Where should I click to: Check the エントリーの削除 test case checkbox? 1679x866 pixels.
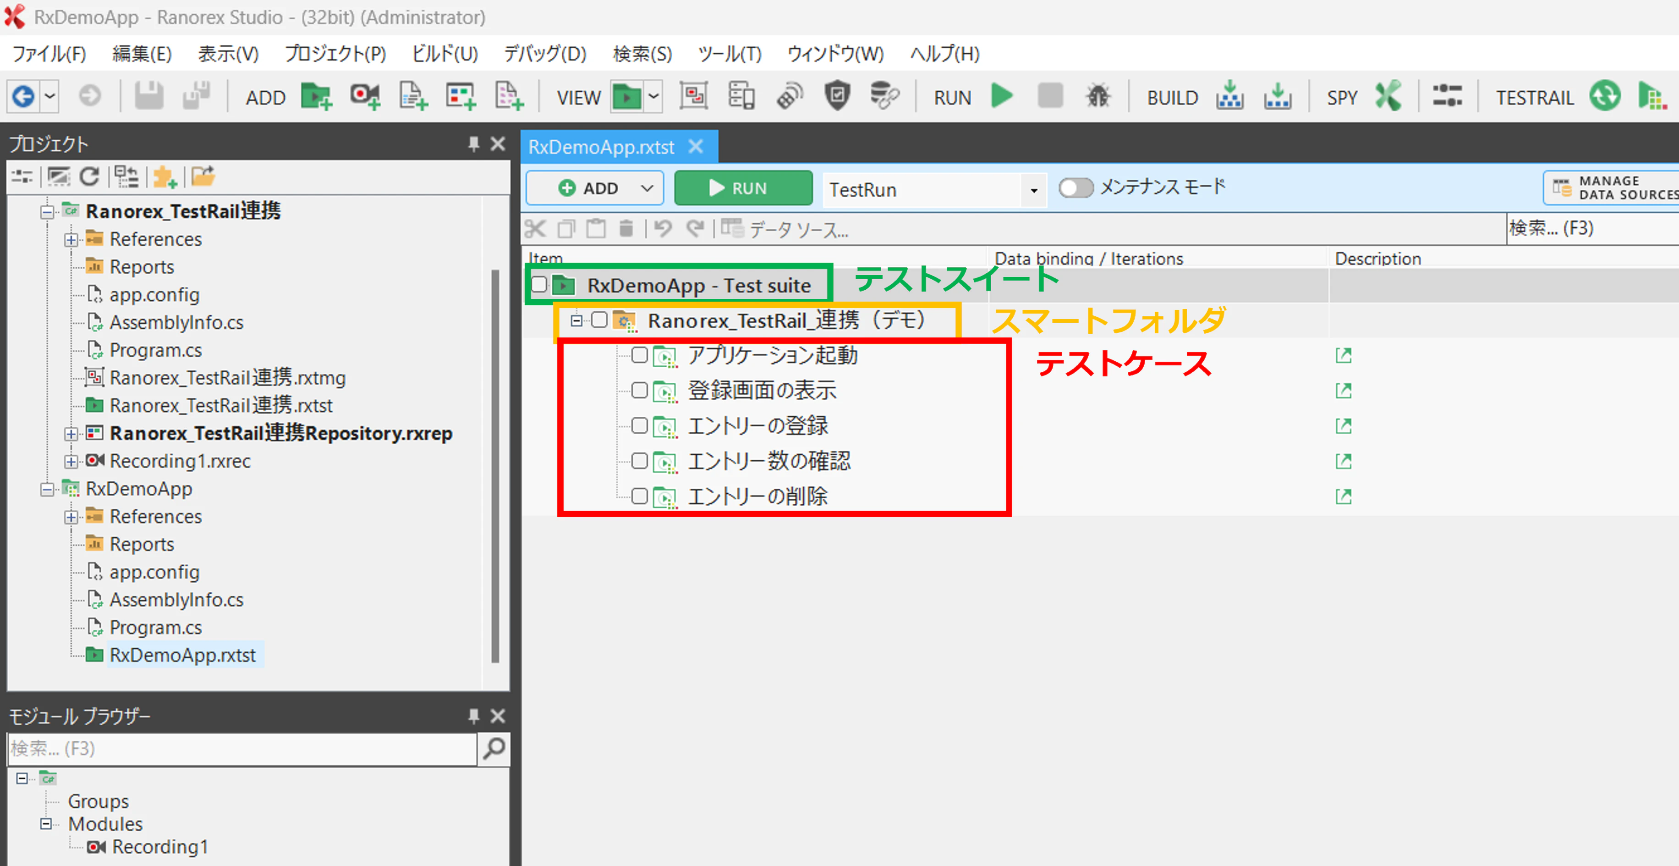pyautogui.click(x=639, y=497)
